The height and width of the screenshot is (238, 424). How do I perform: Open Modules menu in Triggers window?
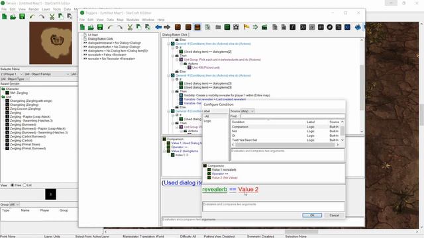point(132,20)
